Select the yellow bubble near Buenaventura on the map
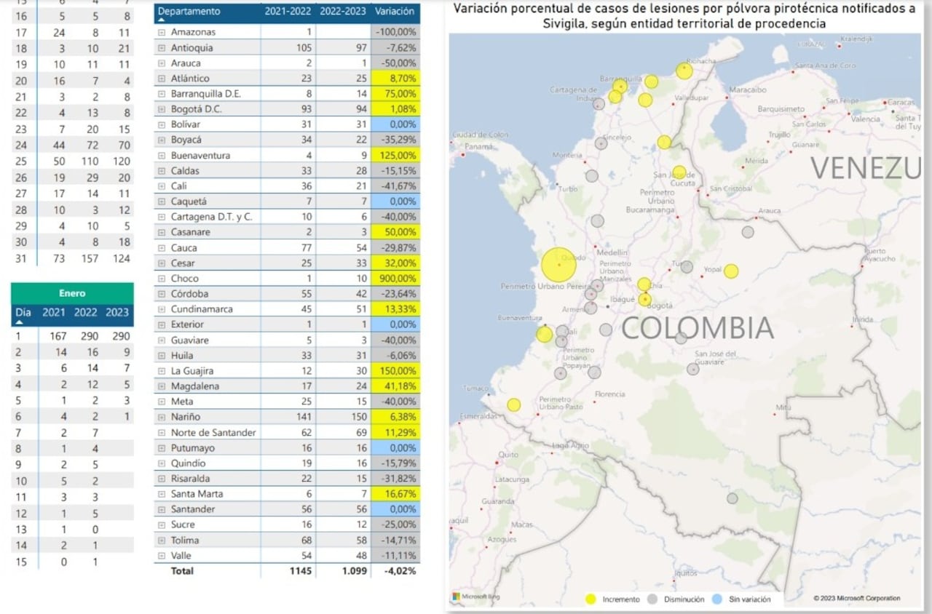 544,334
